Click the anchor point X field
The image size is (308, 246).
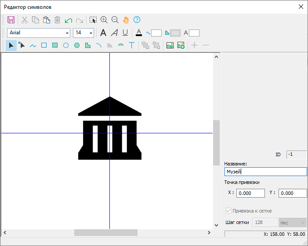(x=250, y=193)
